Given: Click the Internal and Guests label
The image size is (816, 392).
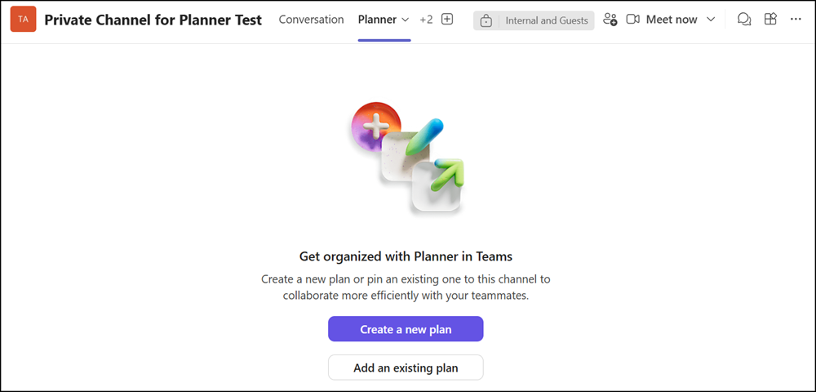Looking at the screenshot, I should (547, 20).
